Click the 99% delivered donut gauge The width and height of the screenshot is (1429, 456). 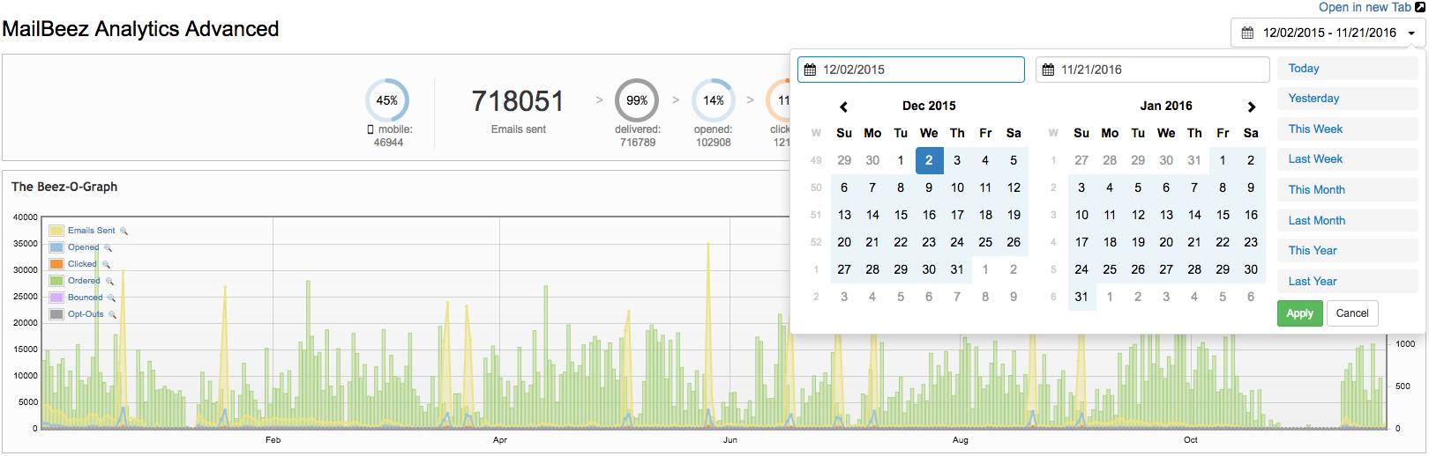(637, 100)
